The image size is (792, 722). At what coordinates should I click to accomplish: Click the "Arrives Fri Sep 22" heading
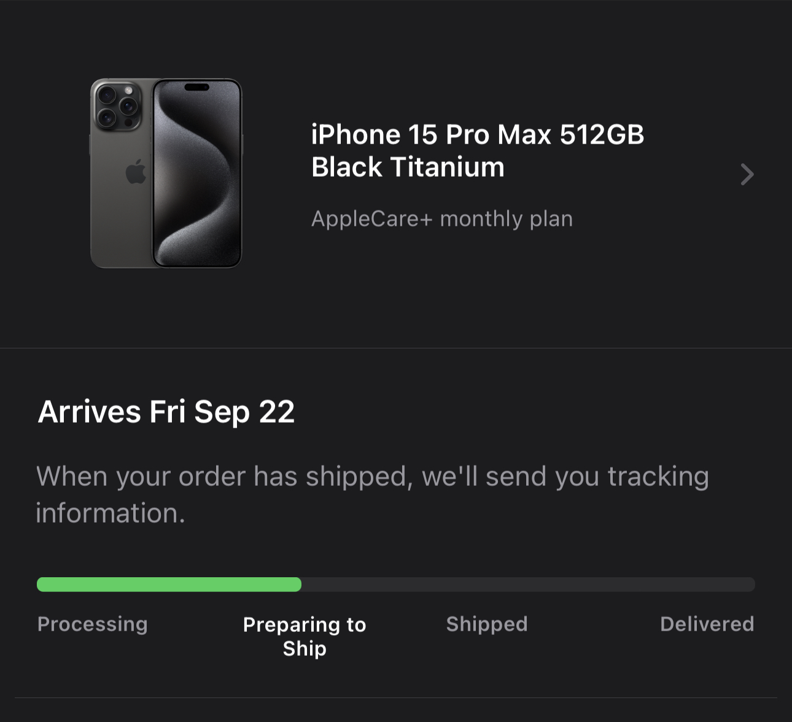click(166, 412)
